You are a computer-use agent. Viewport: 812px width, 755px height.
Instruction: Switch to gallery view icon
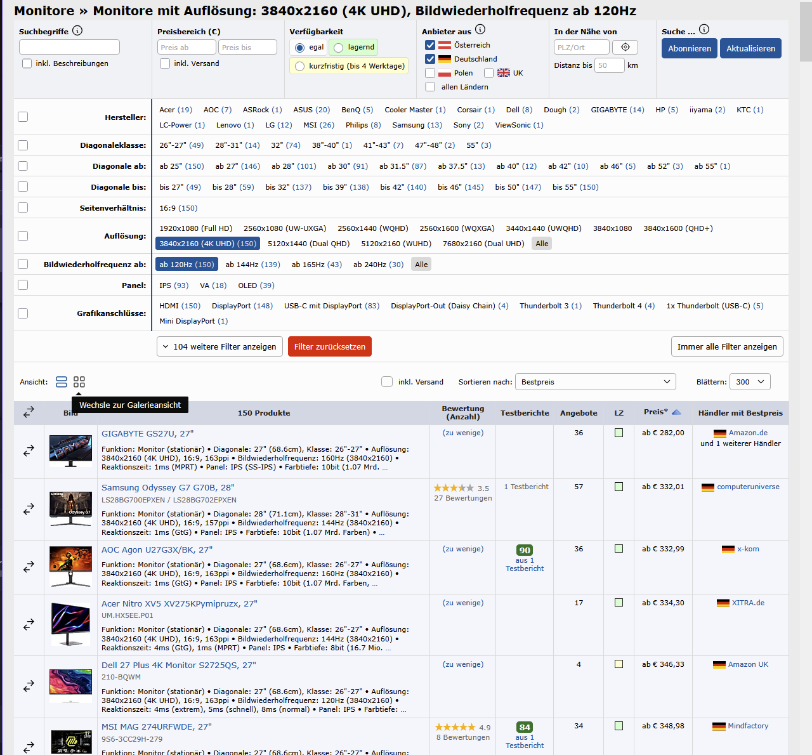point(79,382)
